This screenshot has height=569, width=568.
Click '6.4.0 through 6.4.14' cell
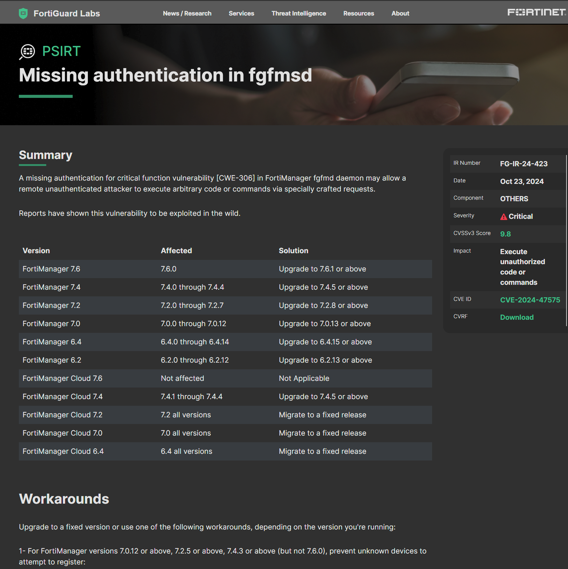195,342
